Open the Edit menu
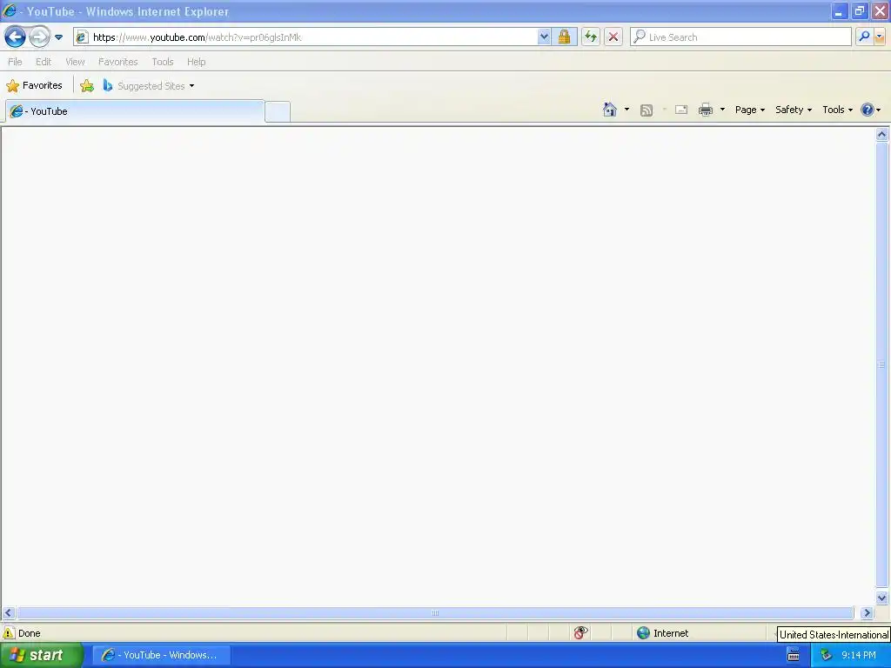 [44, 62]
